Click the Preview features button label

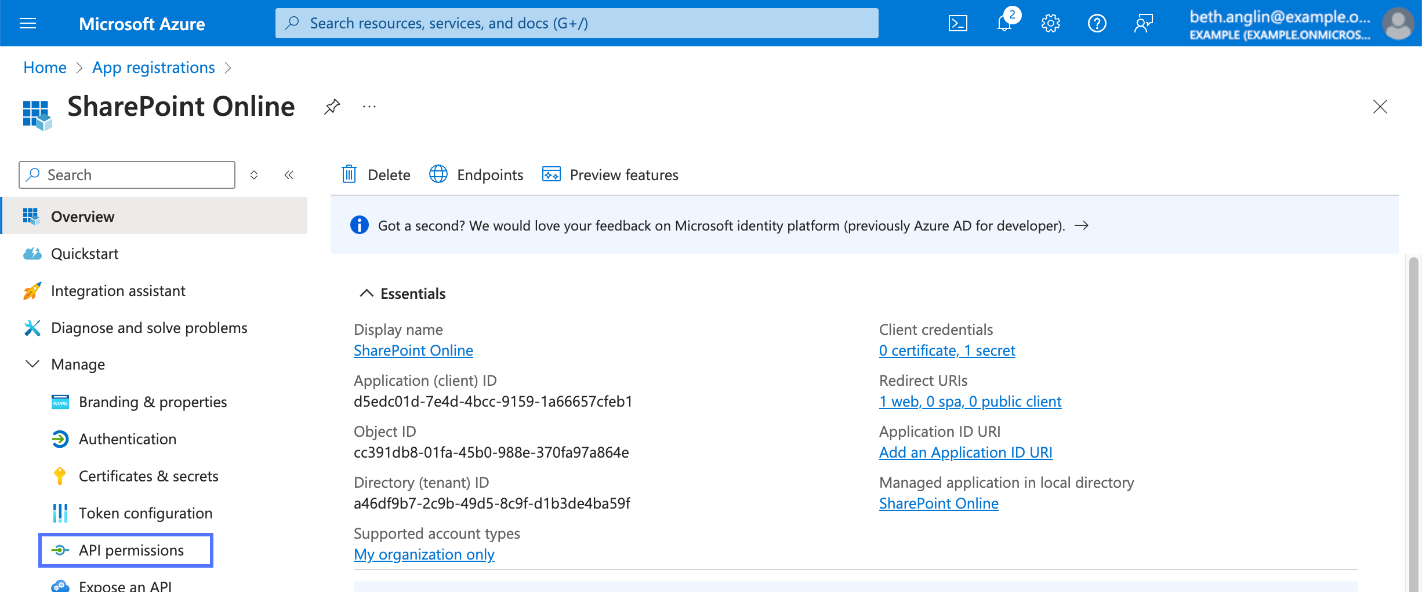click(624, 175)
